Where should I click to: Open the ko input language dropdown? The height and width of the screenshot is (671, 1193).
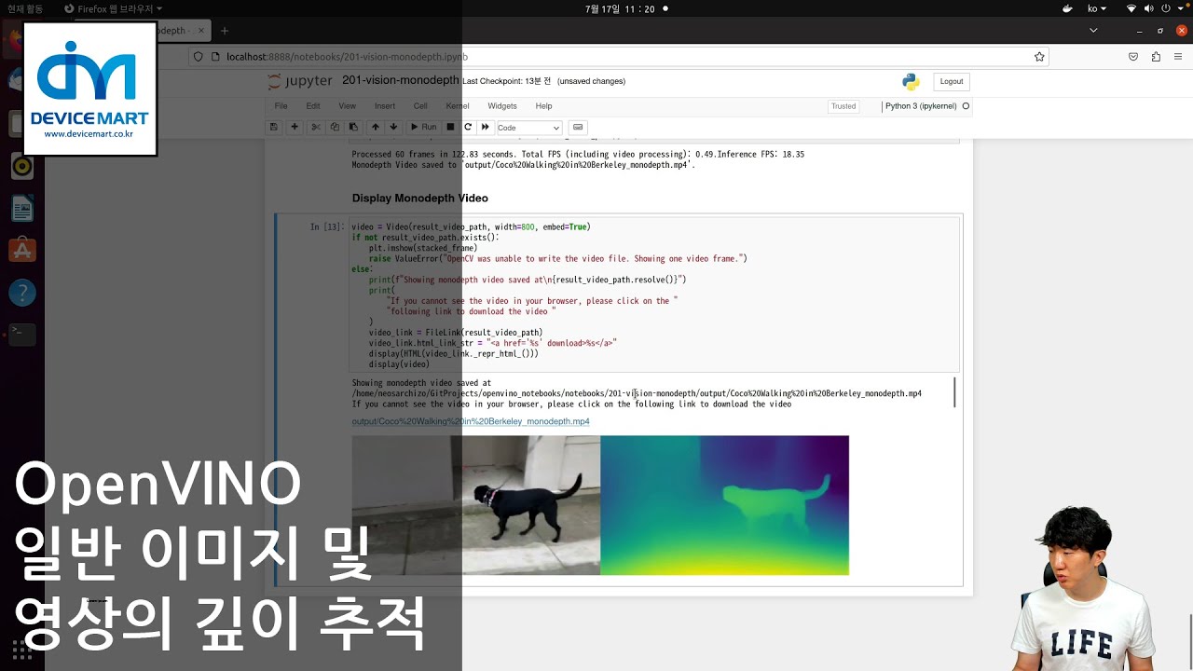(1097, 8)
